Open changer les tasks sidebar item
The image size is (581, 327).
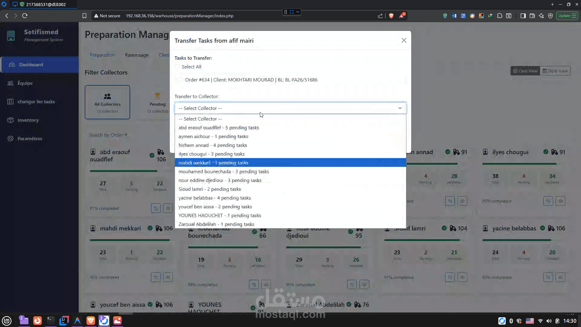[36, 102]
